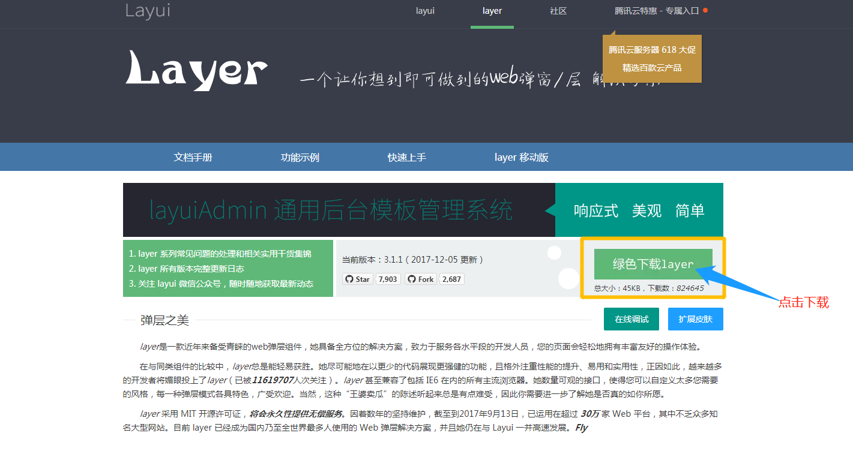853x454 pixels.
Task: Open 在线调试 online debugging
Action: click(631, 318)
